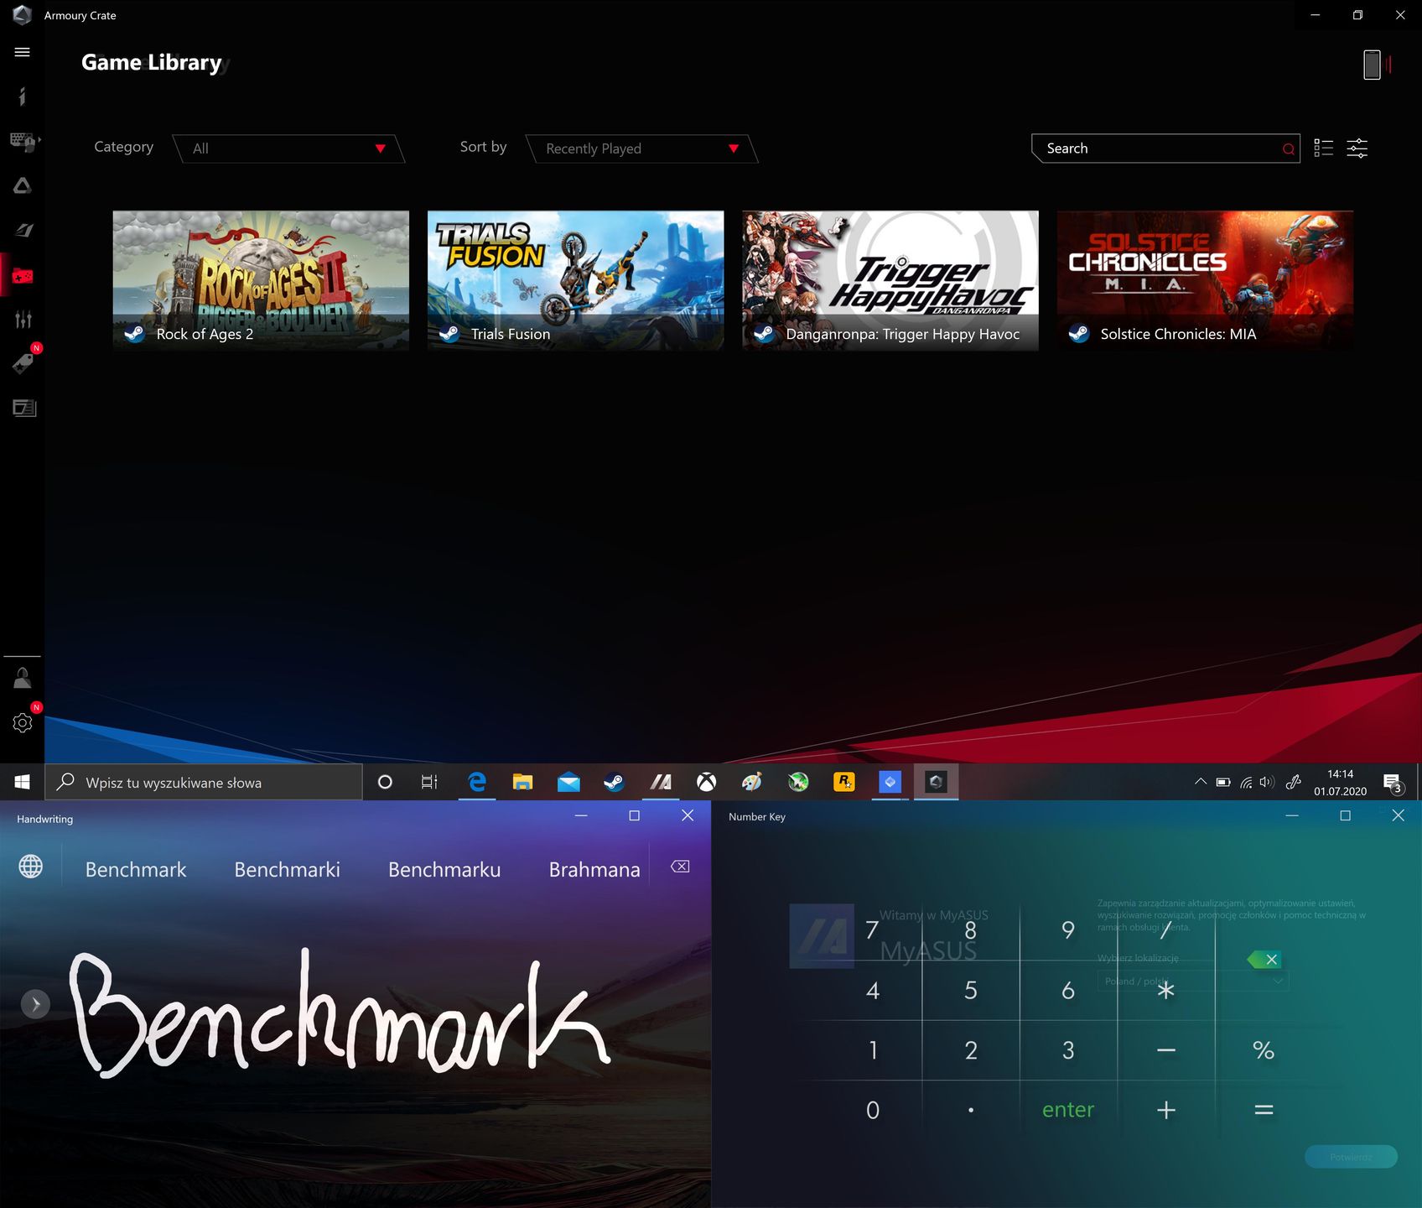Tap the minus key on Number Key
Image resolution: width=1422 pixels, height=1208 pixels.
click(x=1165, y=1050)
